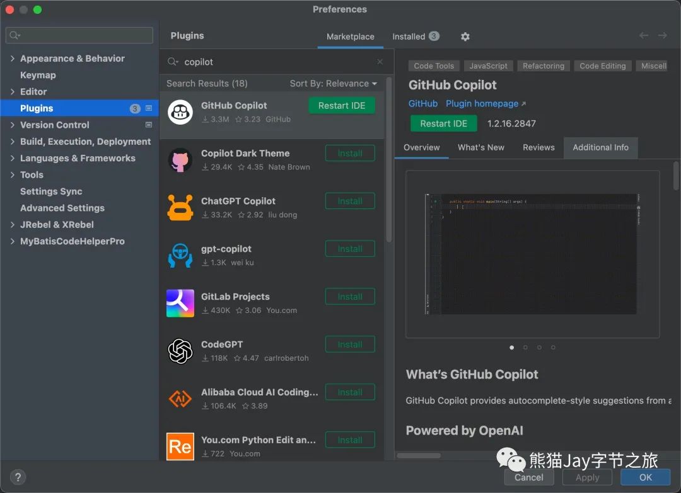Click the CodeGPT OpenAI logo icon
The width and height of the screenshot is (681, 493).
[x=180, y=351]
